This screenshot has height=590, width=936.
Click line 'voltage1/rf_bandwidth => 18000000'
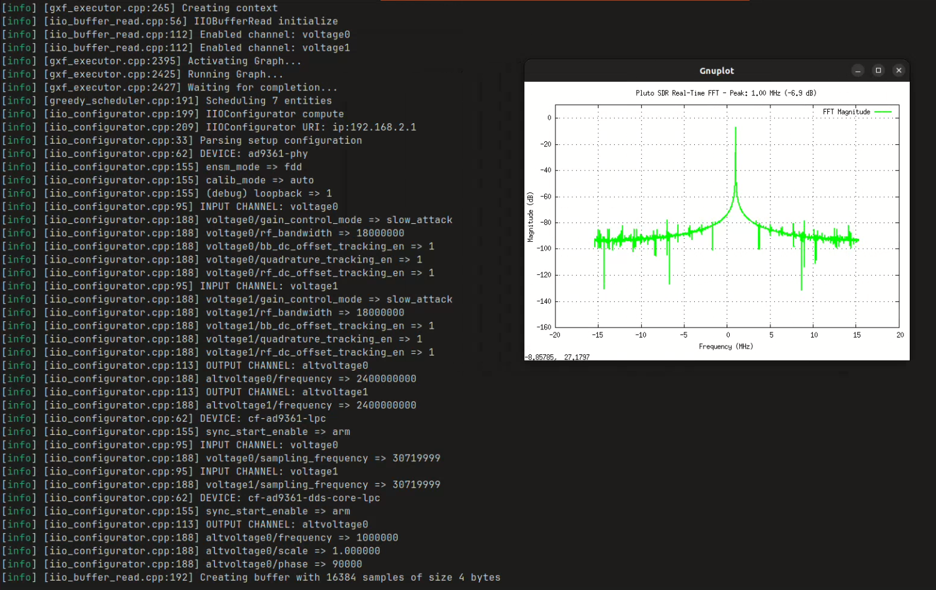pyautogui.click(x=203, y=312)
